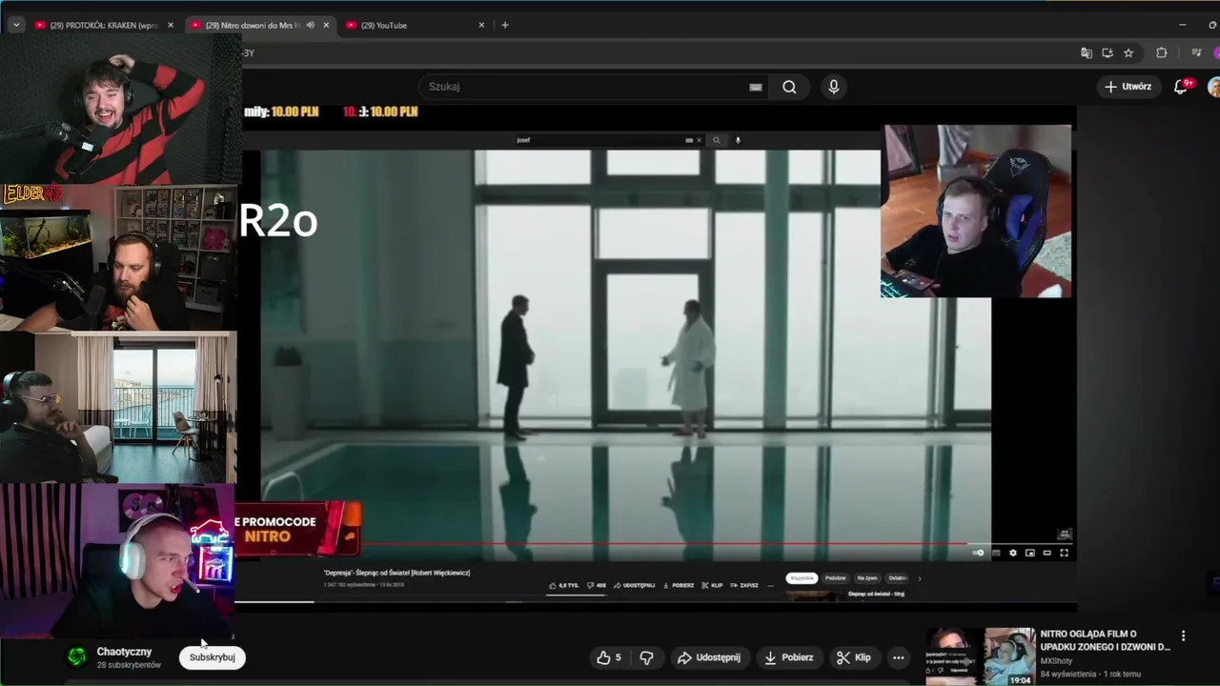
Task: Enable miniplayer on inner video player
Action: (1029, 553)
